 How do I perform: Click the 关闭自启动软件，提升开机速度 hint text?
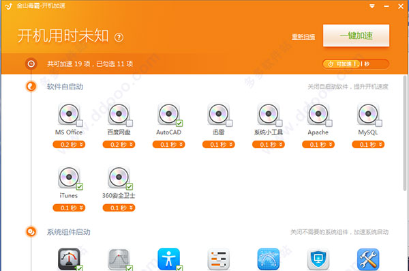coord(348,87)
